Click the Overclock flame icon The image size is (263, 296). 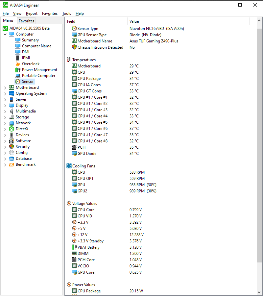[18, 64]
